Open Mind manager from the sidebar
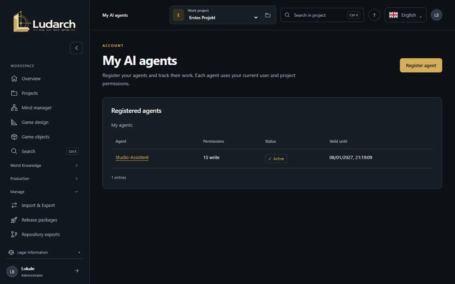This screenshot has width=455, height=284. [x=44, y=108]
